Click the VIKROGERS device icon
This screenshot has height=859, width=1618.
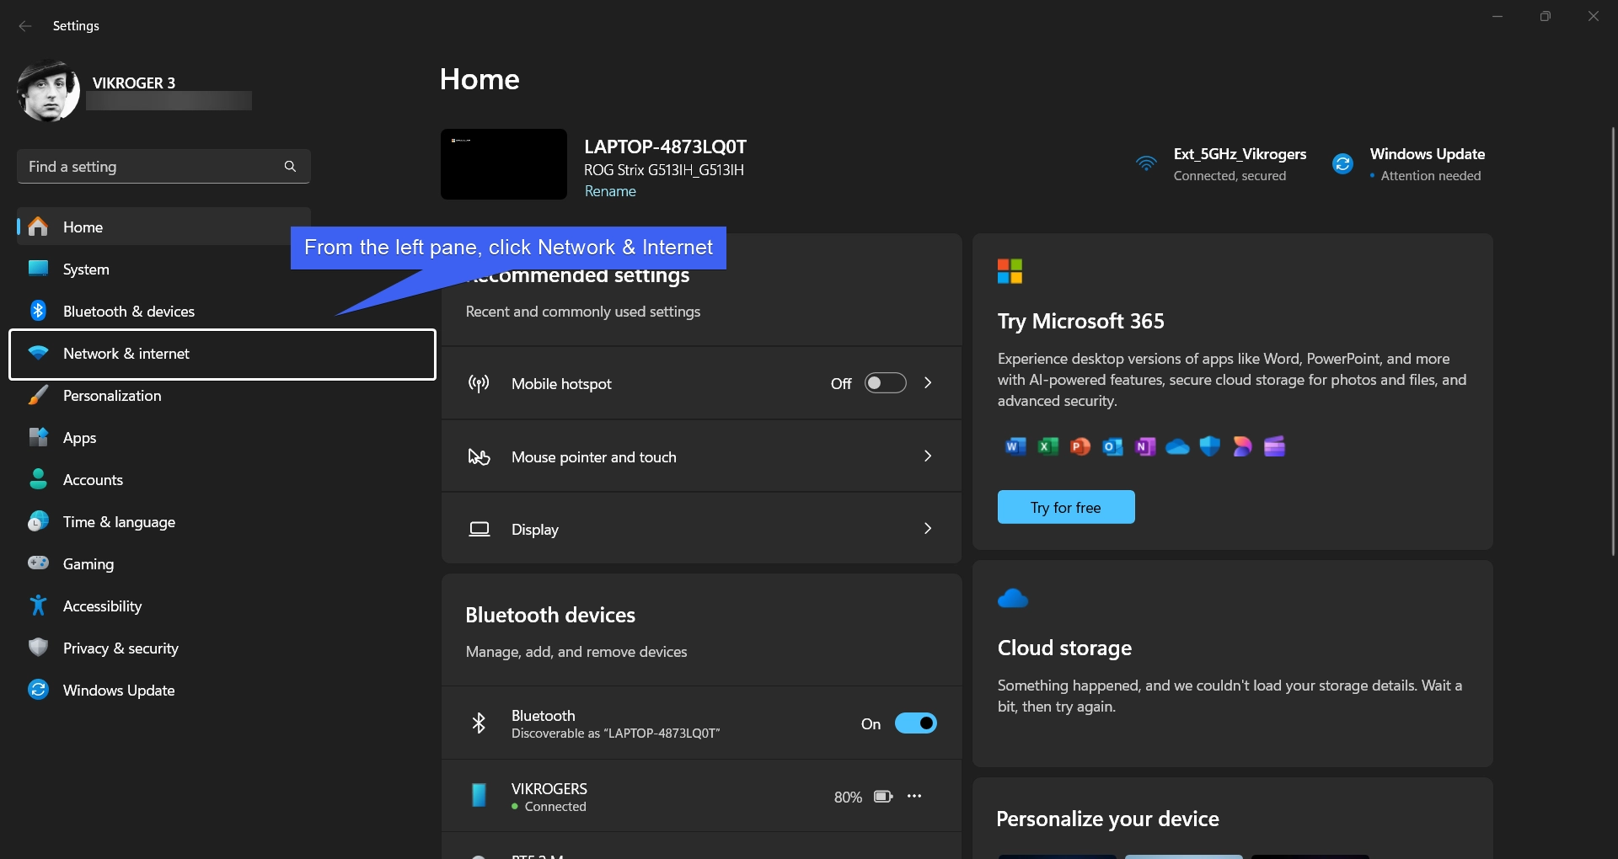[x=479, y=796]
